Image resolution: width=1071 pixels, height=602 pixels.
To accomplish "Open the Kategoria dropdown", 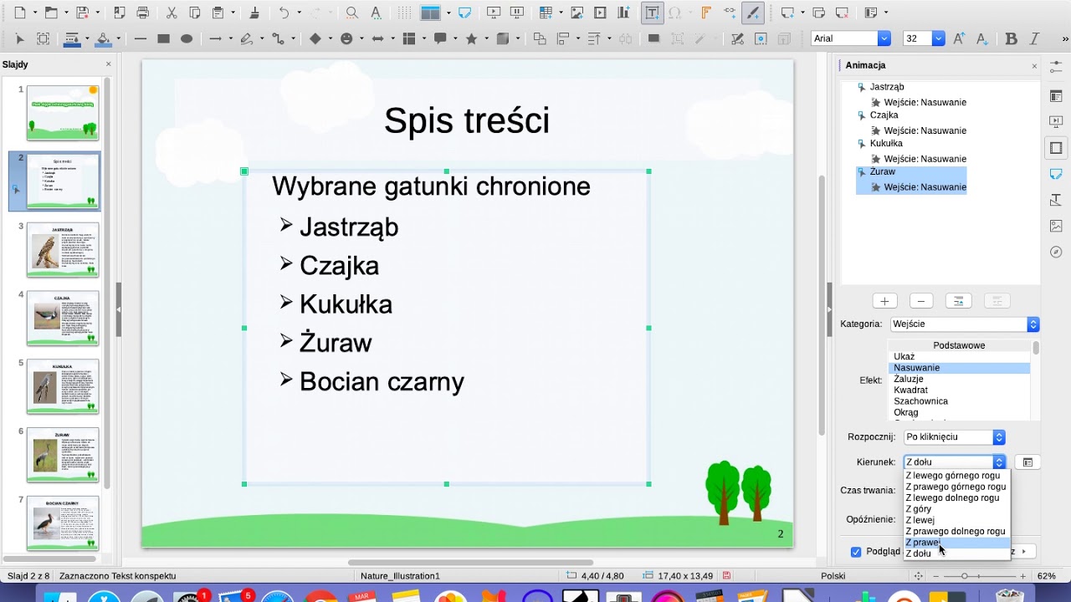I will [965, 324].
